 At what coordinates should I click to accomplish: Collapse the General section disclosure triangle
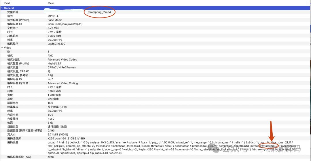(2, 8)
